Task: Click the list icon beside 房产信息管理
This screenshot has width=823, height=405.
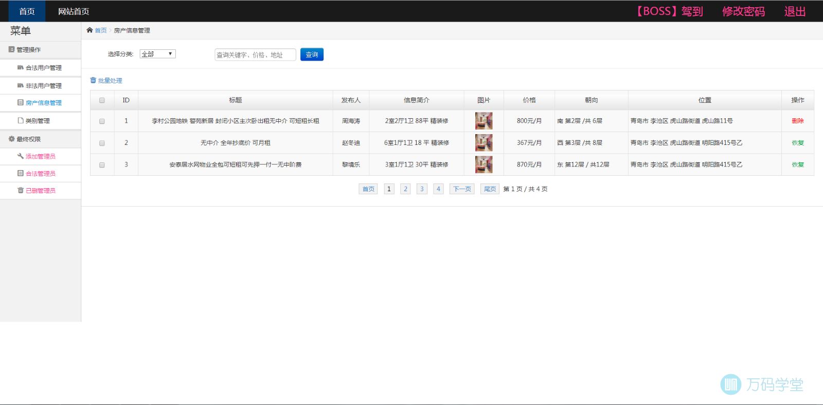Action: (x=21, y=102)
